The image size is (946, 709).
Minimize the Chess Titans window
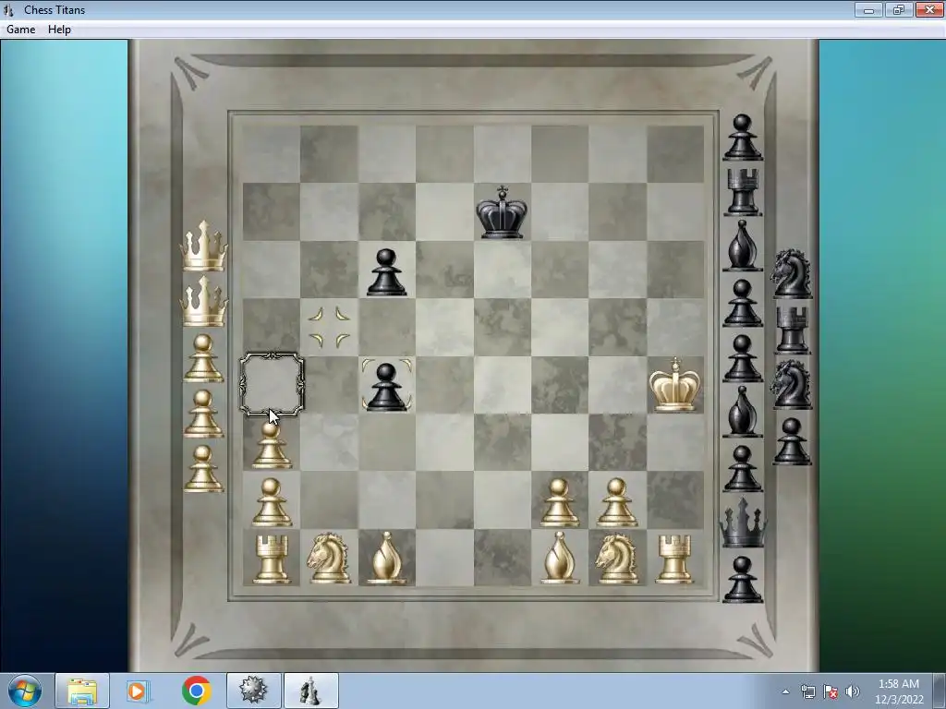point(868,9)
